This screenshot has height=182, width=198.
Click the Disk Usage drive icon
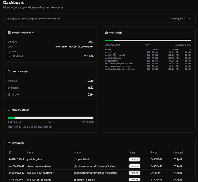point(106,32)
